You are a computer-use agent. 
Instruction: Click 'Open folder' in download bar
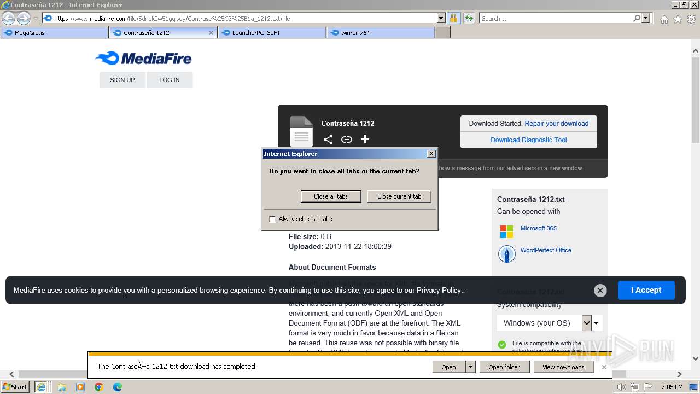[x=504, y=367]
